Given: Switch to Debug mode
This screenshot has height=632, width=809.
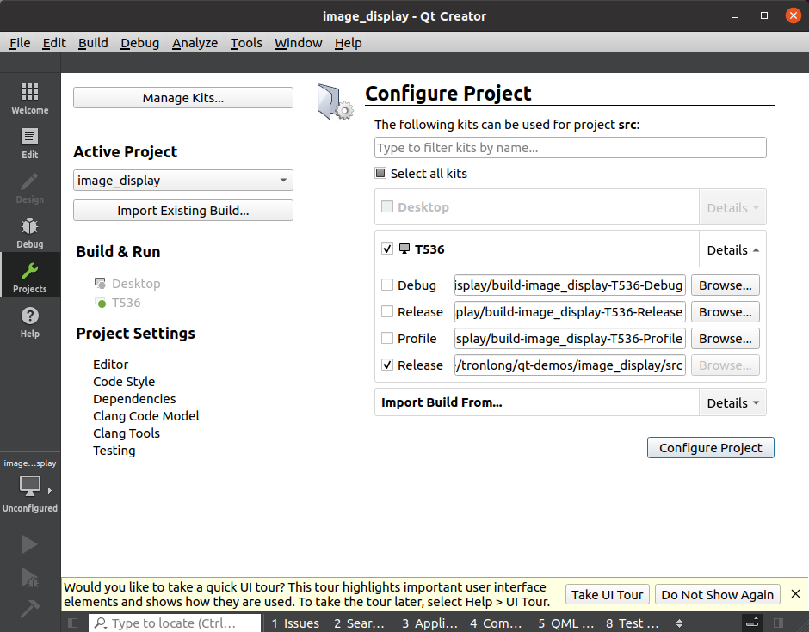Looking at the screenshot, I should pyautogui.click(x=30, y=232).
